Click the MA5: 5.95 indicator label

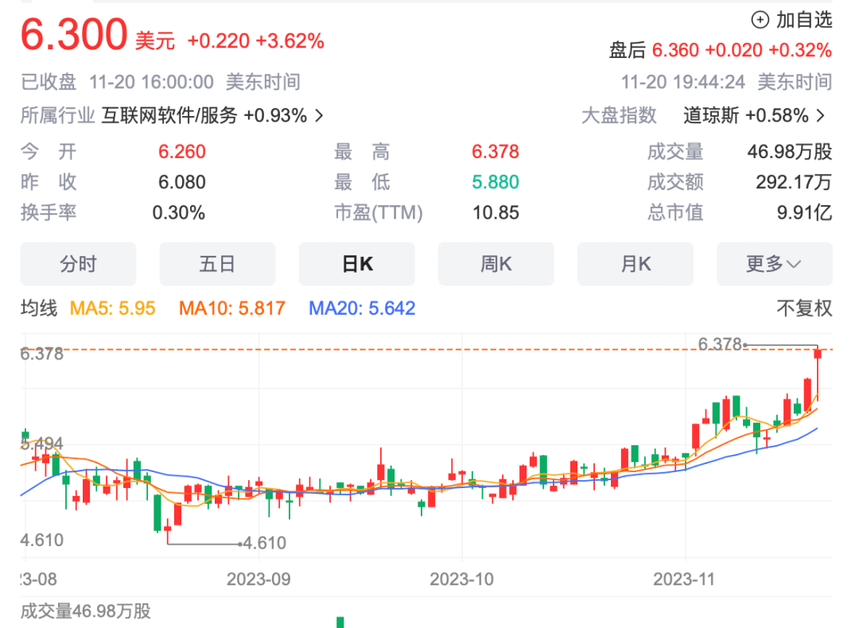pos(113,308)
